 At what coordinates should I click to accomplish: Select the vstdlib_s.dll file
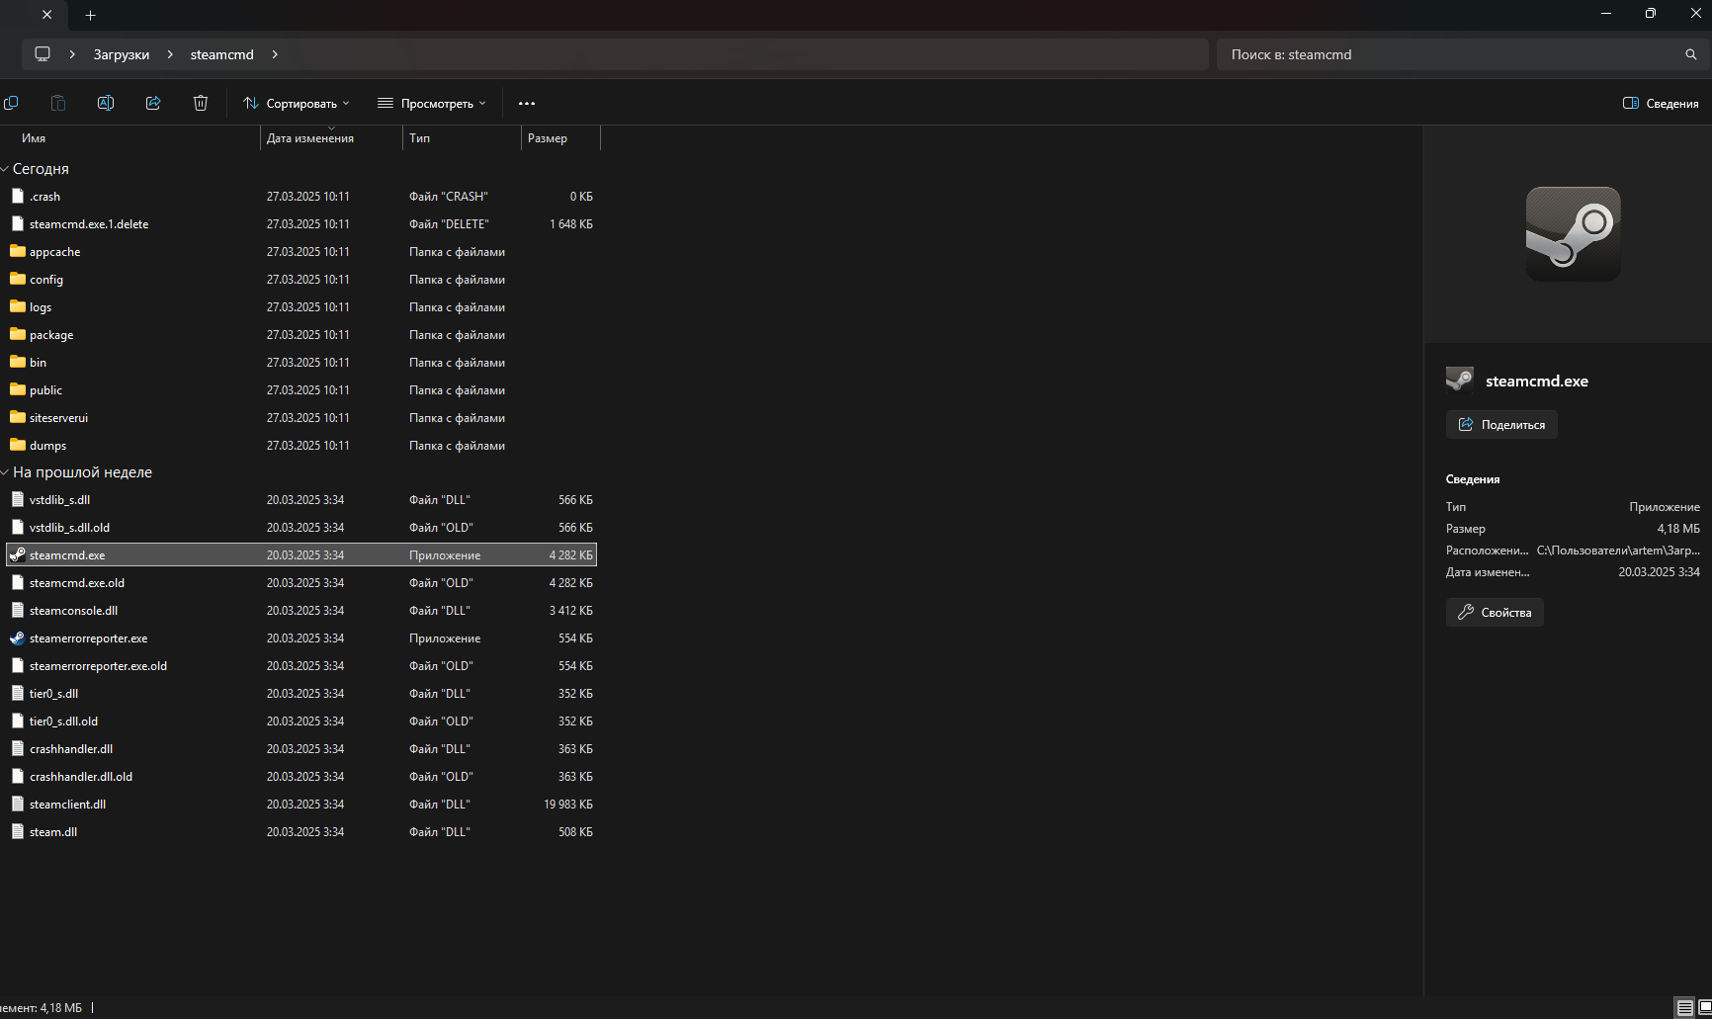[301, 499]
